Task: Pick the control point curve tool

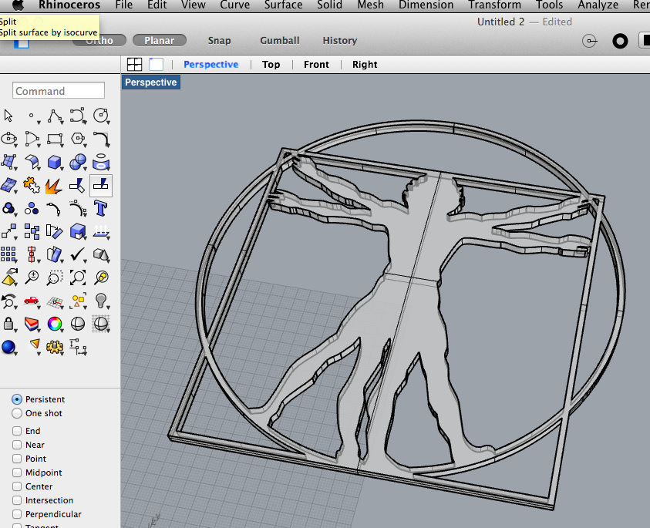Action: pos(78,116)
